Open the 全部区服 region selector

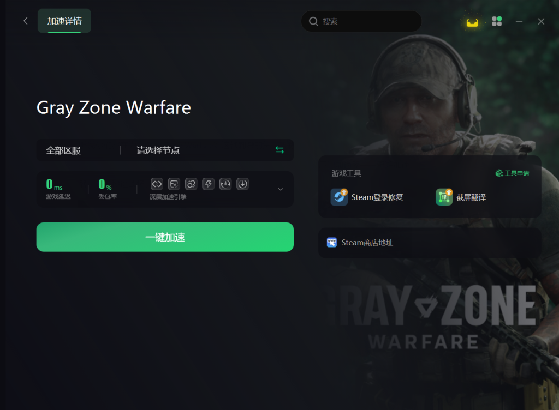(x=63, y=150)
